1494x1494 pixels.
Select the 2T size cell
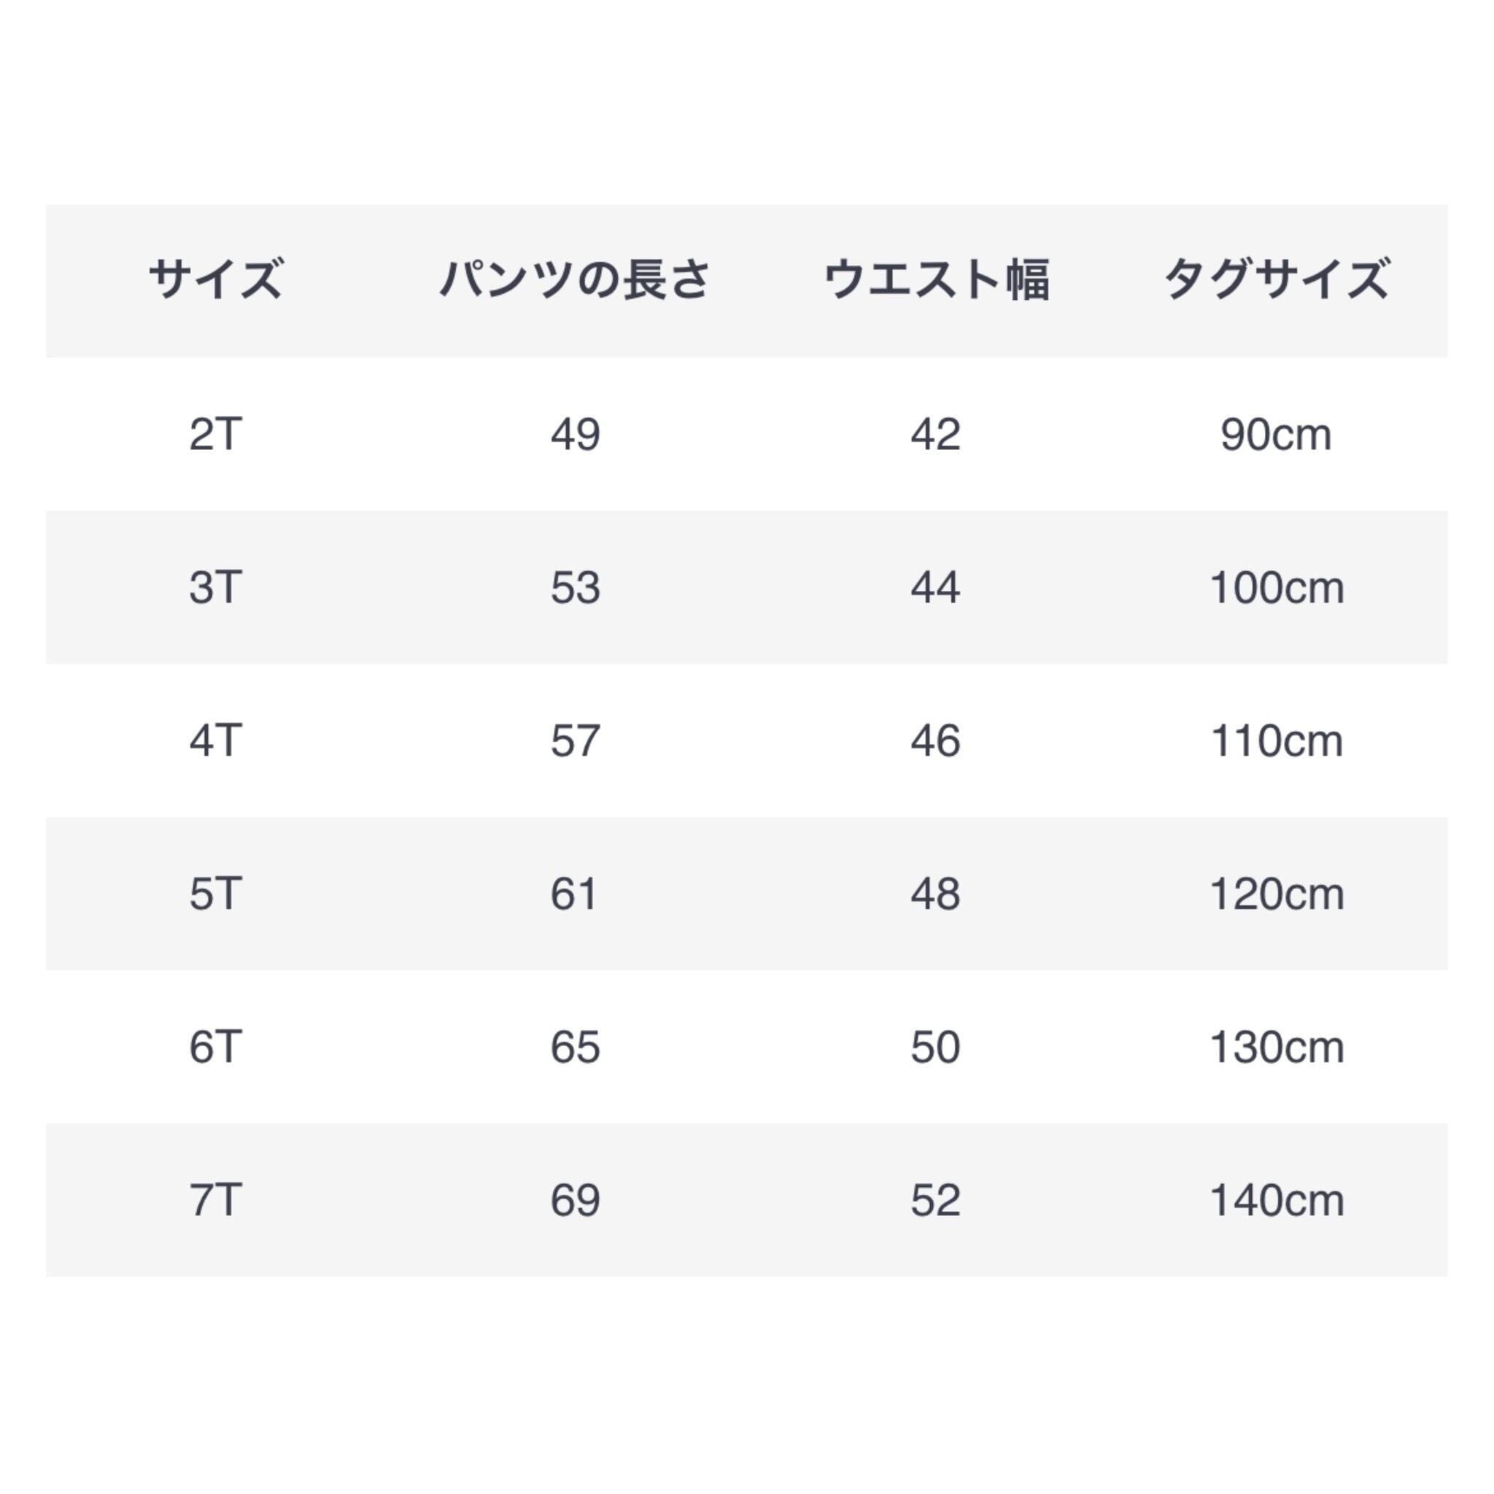[x=216, y=434]
